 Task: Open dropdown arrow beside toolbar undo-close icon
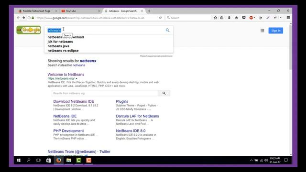pos(281,18)
